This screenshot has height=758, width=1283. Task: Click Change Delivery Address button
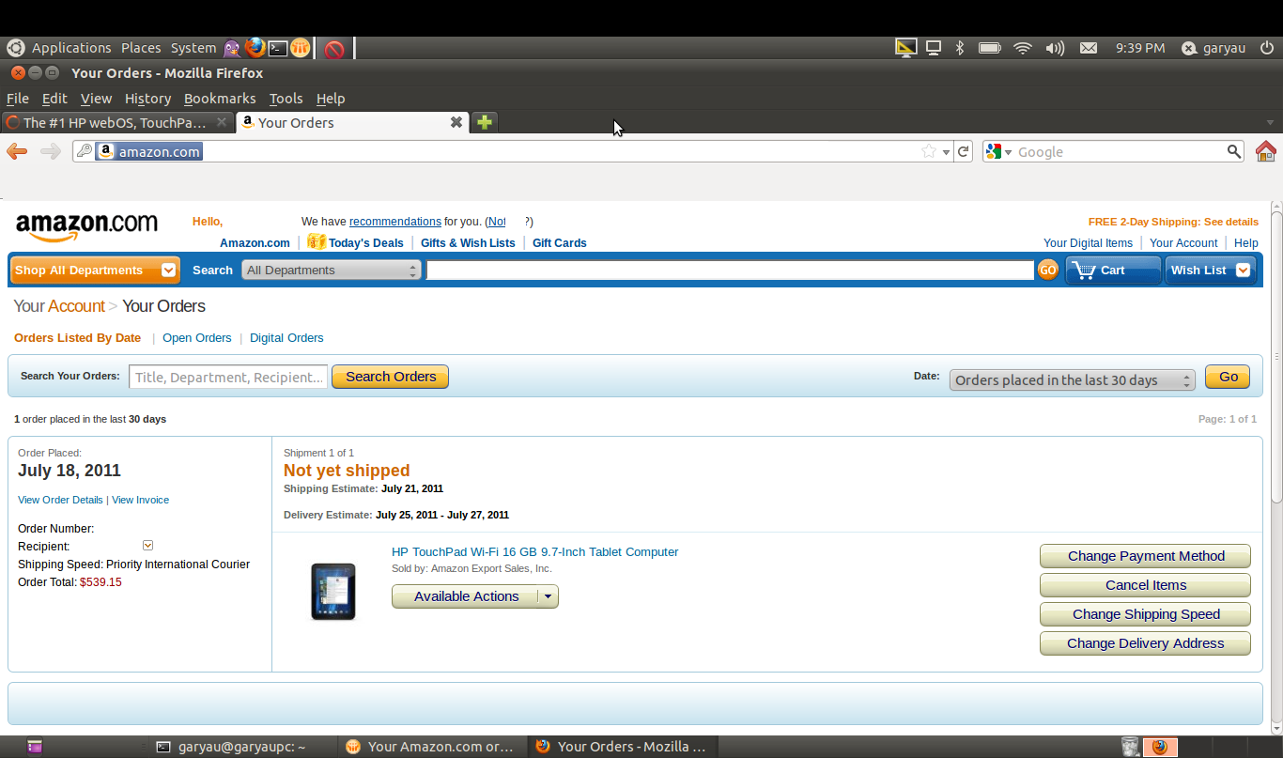pyautogui.click(x=1146, y=643)
